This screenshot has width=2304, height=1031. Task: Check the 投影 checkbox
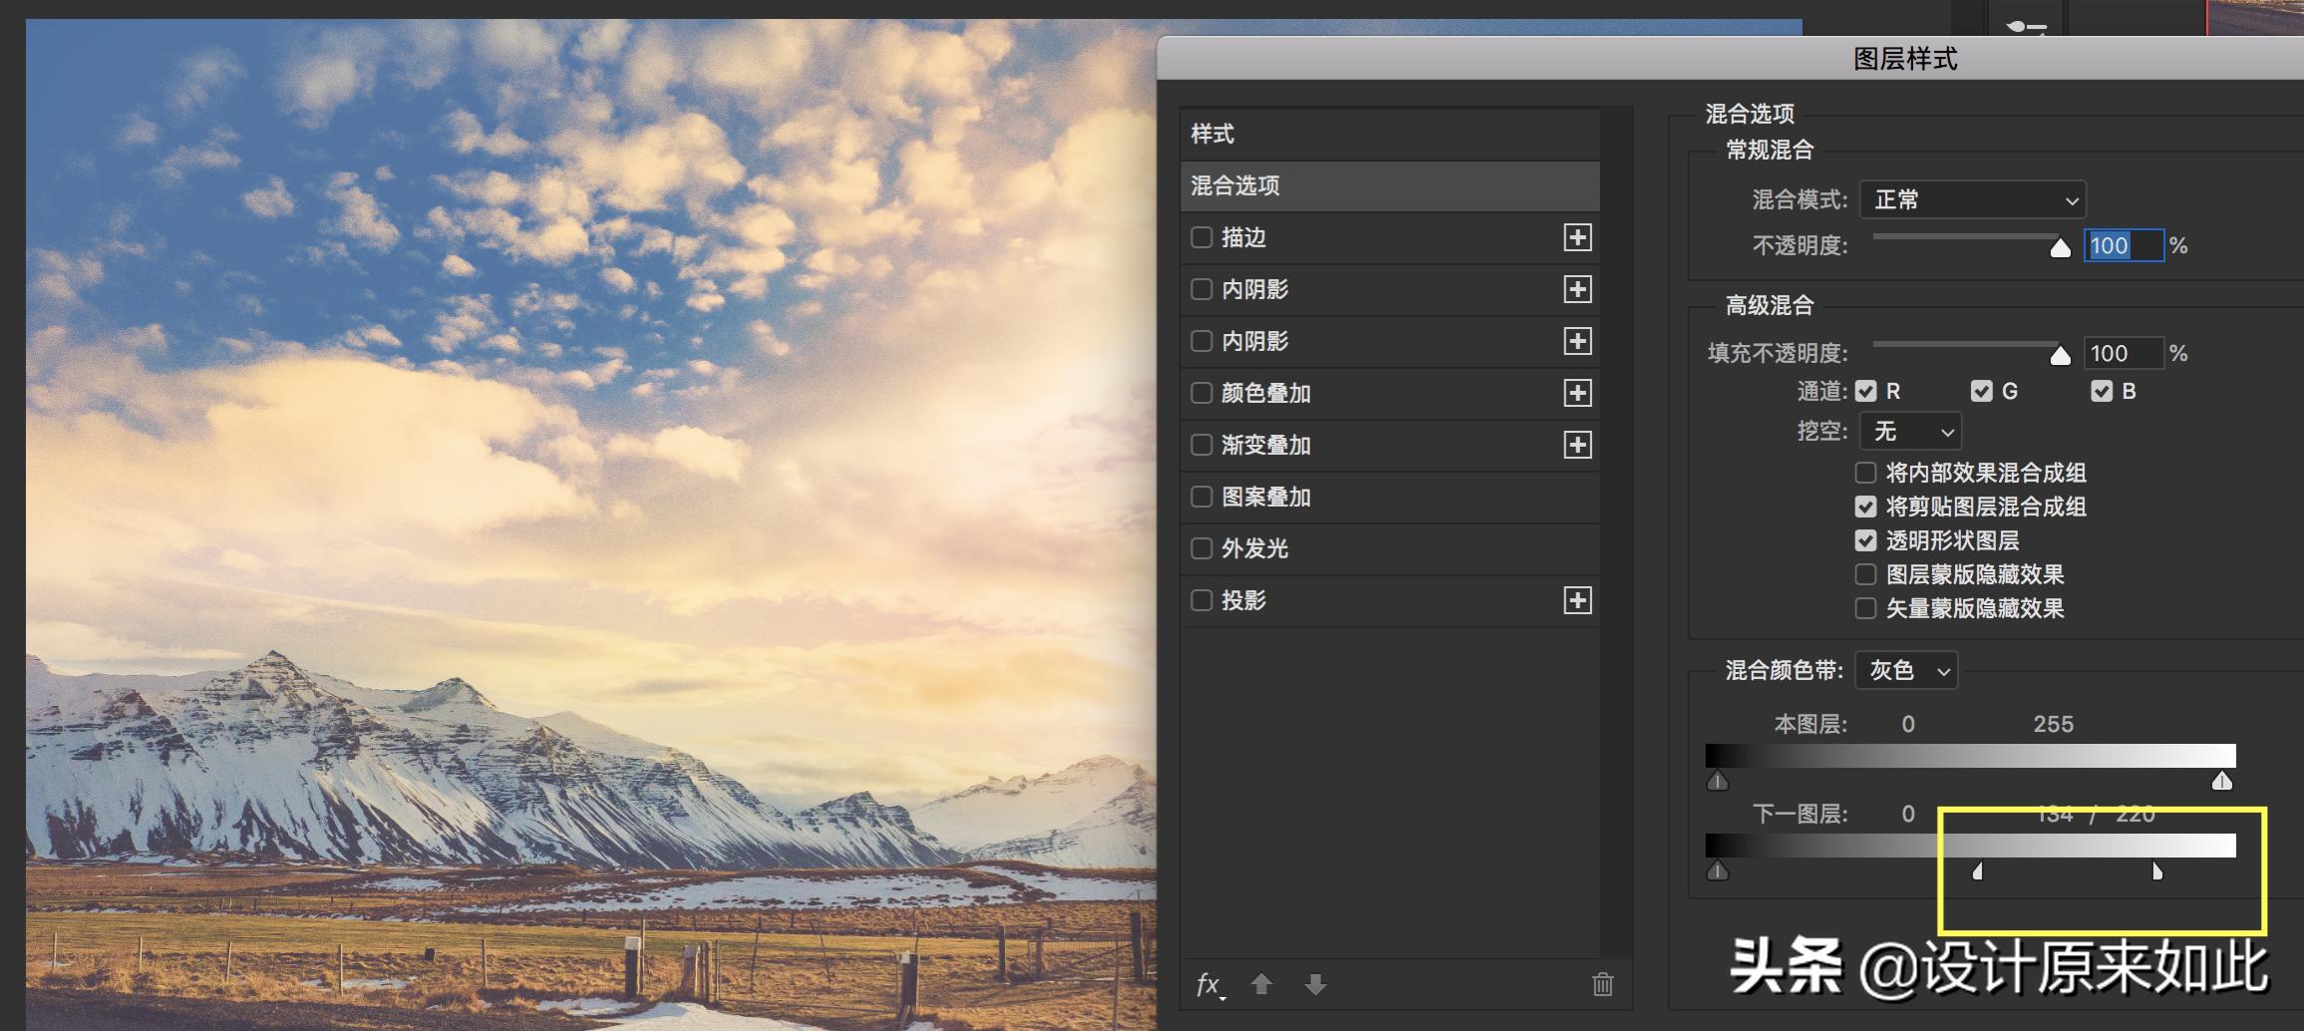tap(1201, 600)
